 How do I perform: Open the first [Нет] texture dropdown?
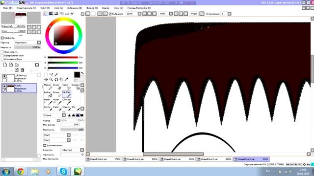69,135
